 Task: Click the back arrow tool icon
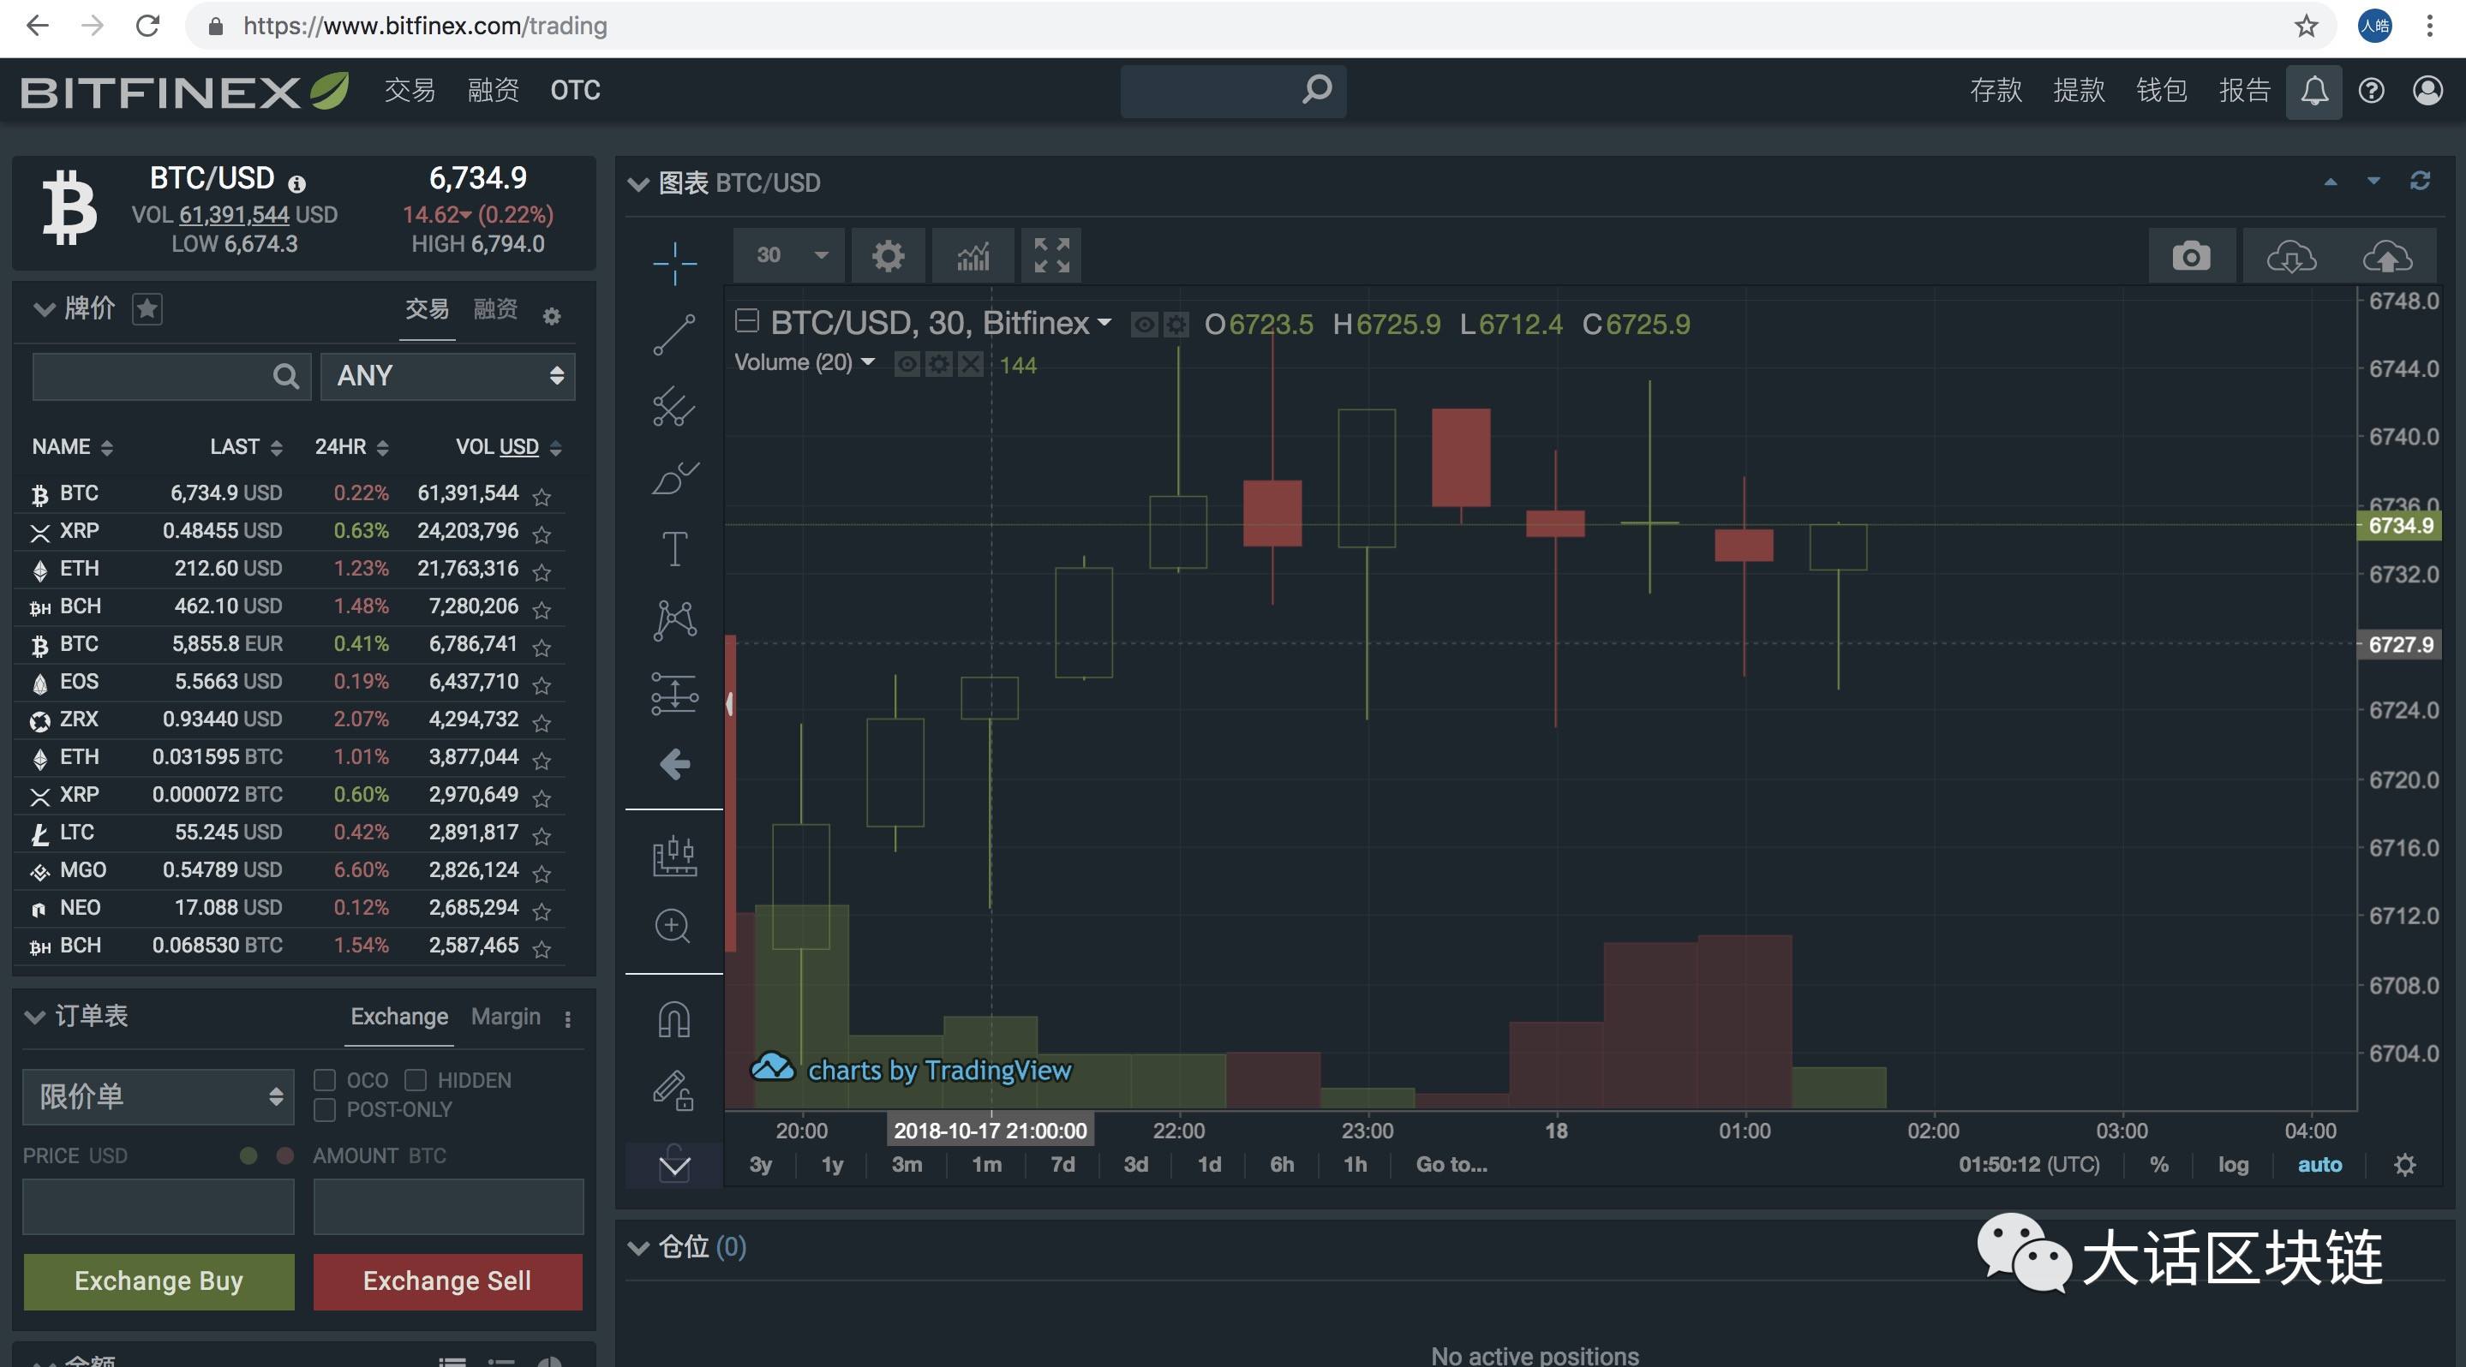(x=674, y=763)
